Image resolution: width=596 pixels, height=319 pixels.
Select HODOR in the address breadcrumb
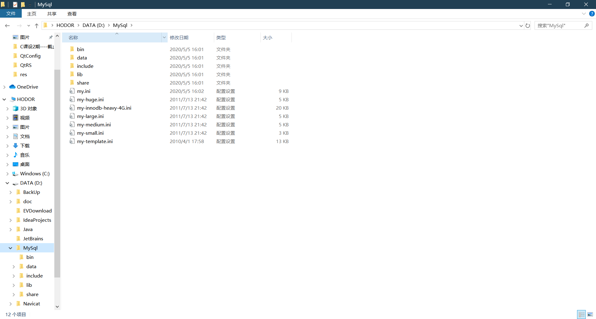(x=65, y=25)
